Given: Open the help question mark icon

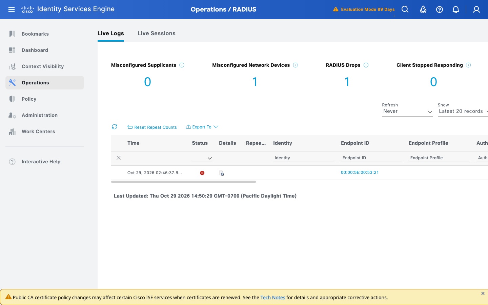Looking at the screenshot, I should pyautogui.click(x=440, y=9).
